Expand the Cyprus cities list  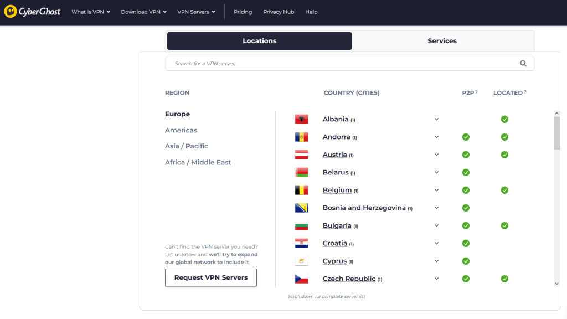point(436,261)
